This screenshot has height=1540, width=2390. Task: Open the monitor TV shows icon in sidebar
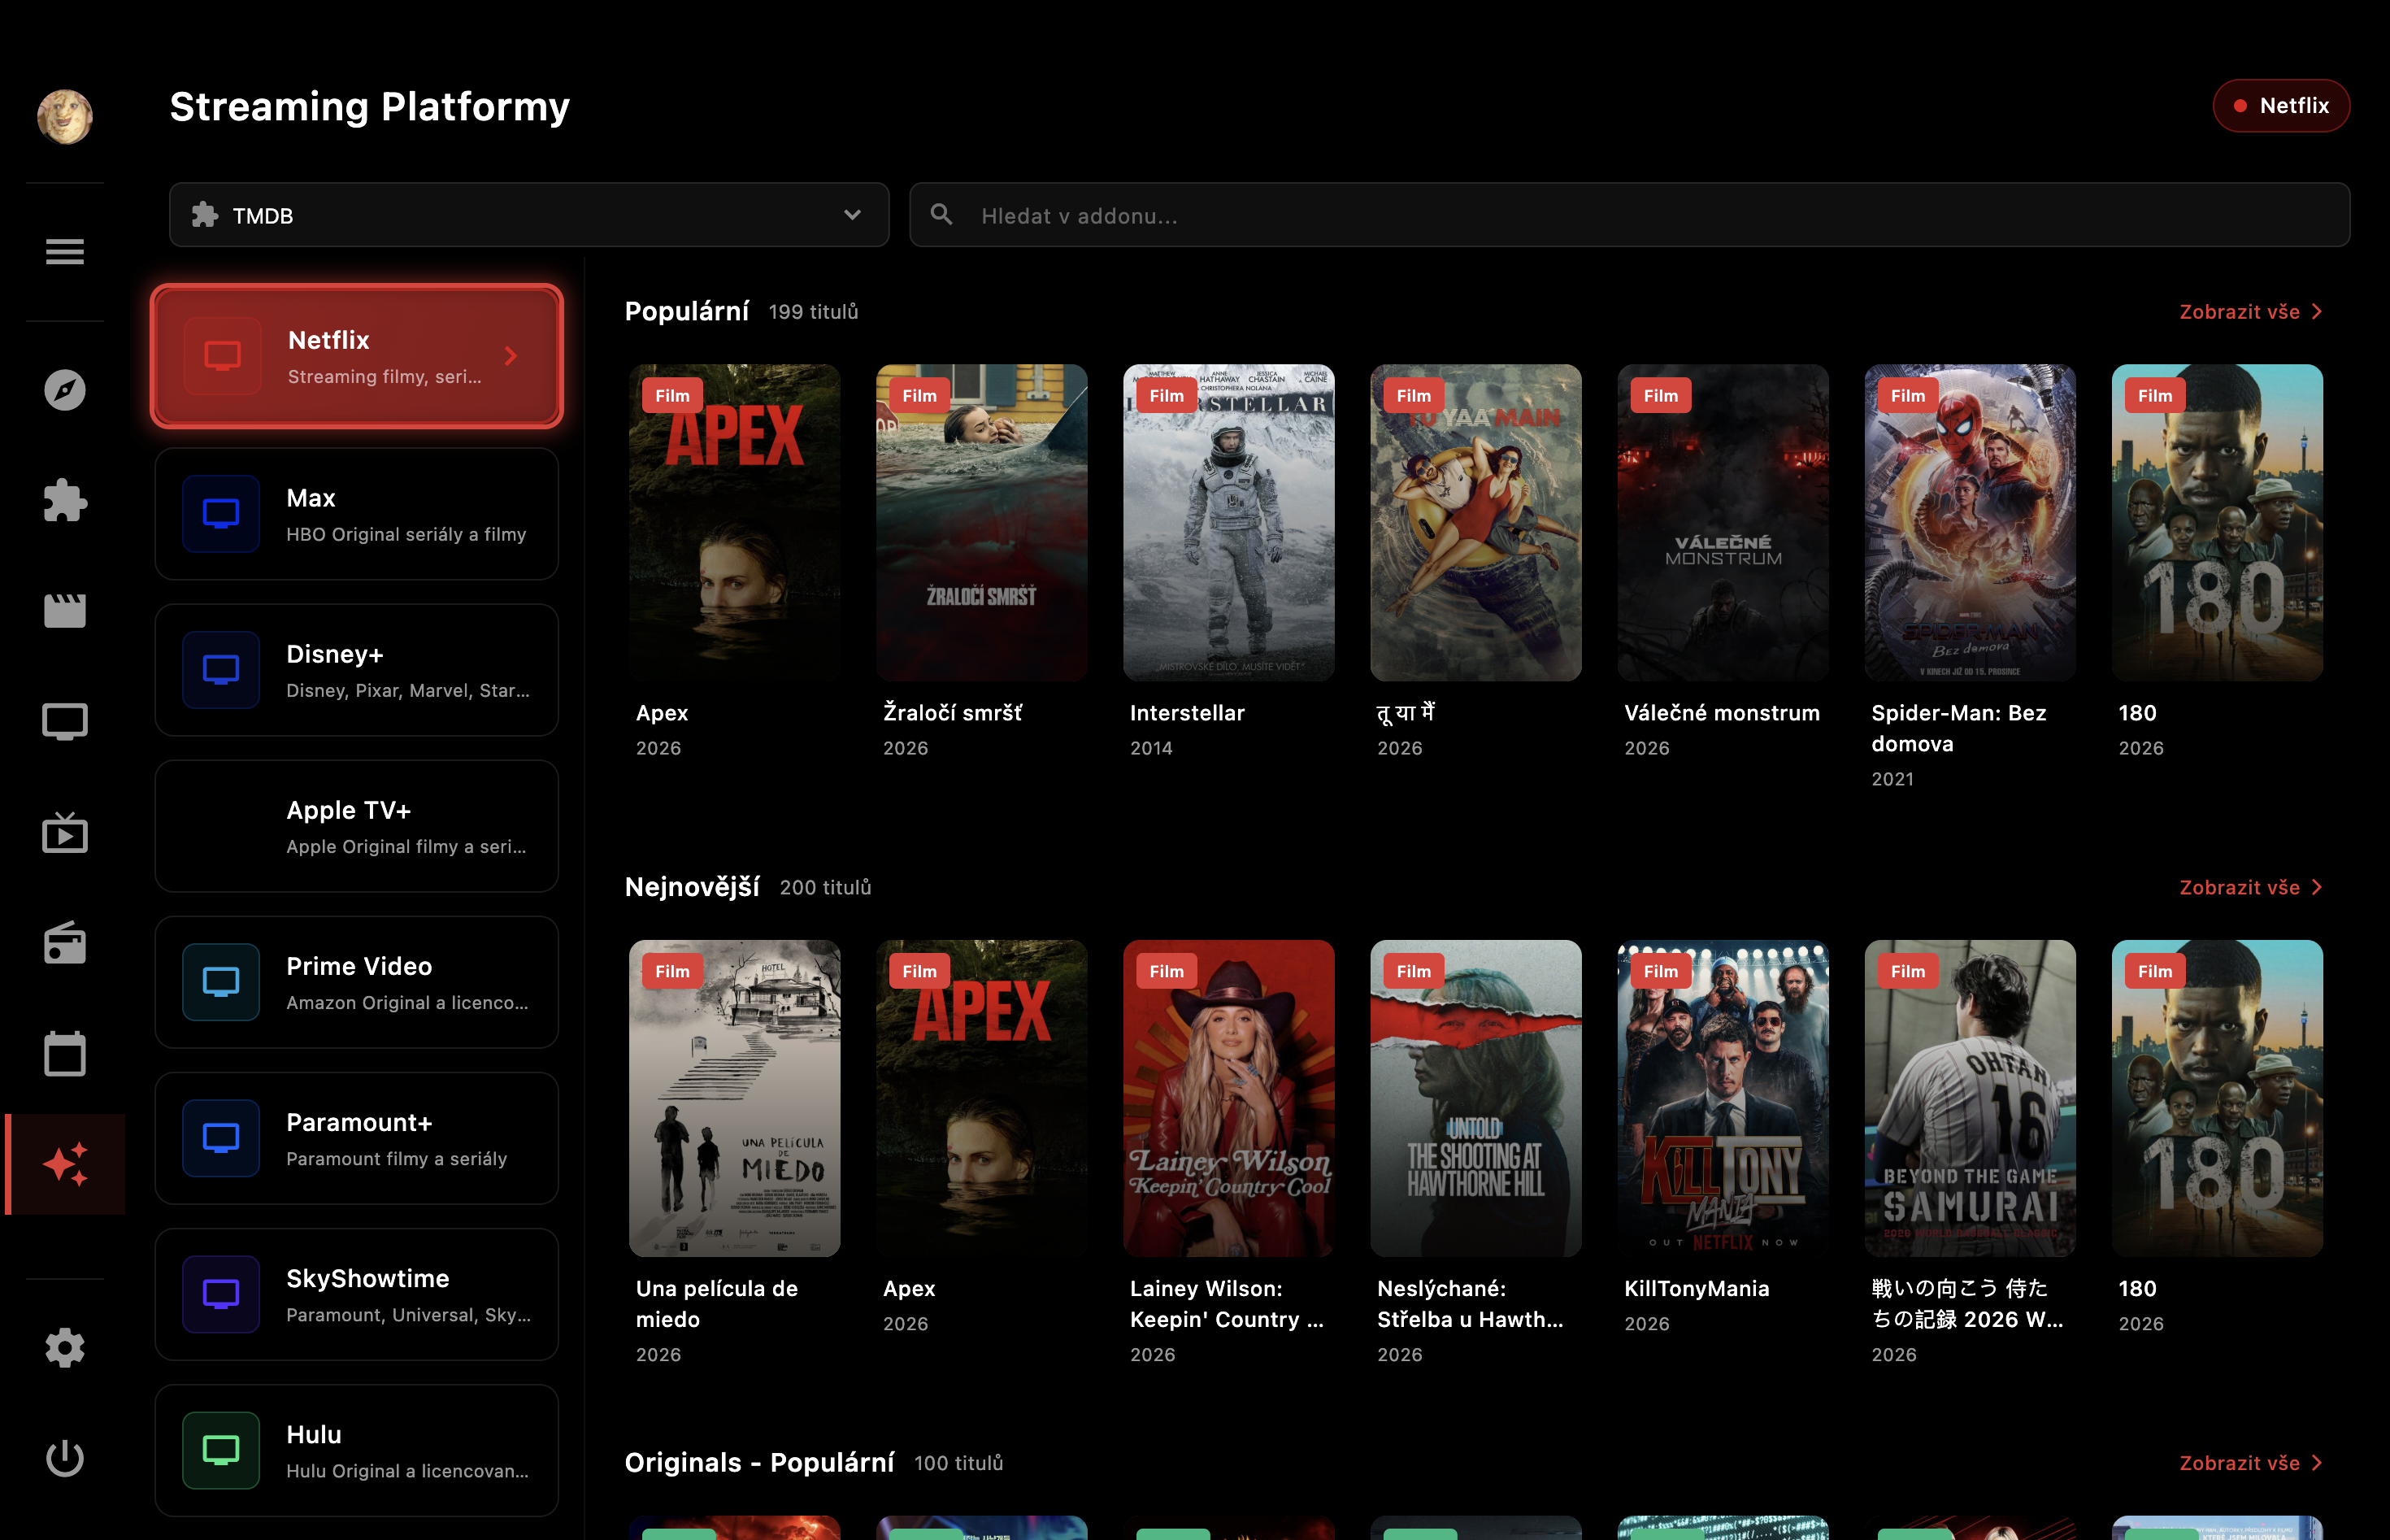point(65,722)
